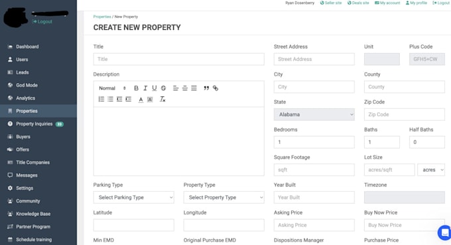Click the Longitude input field
This screenshot has height=245, width=451.
(224, 225)
